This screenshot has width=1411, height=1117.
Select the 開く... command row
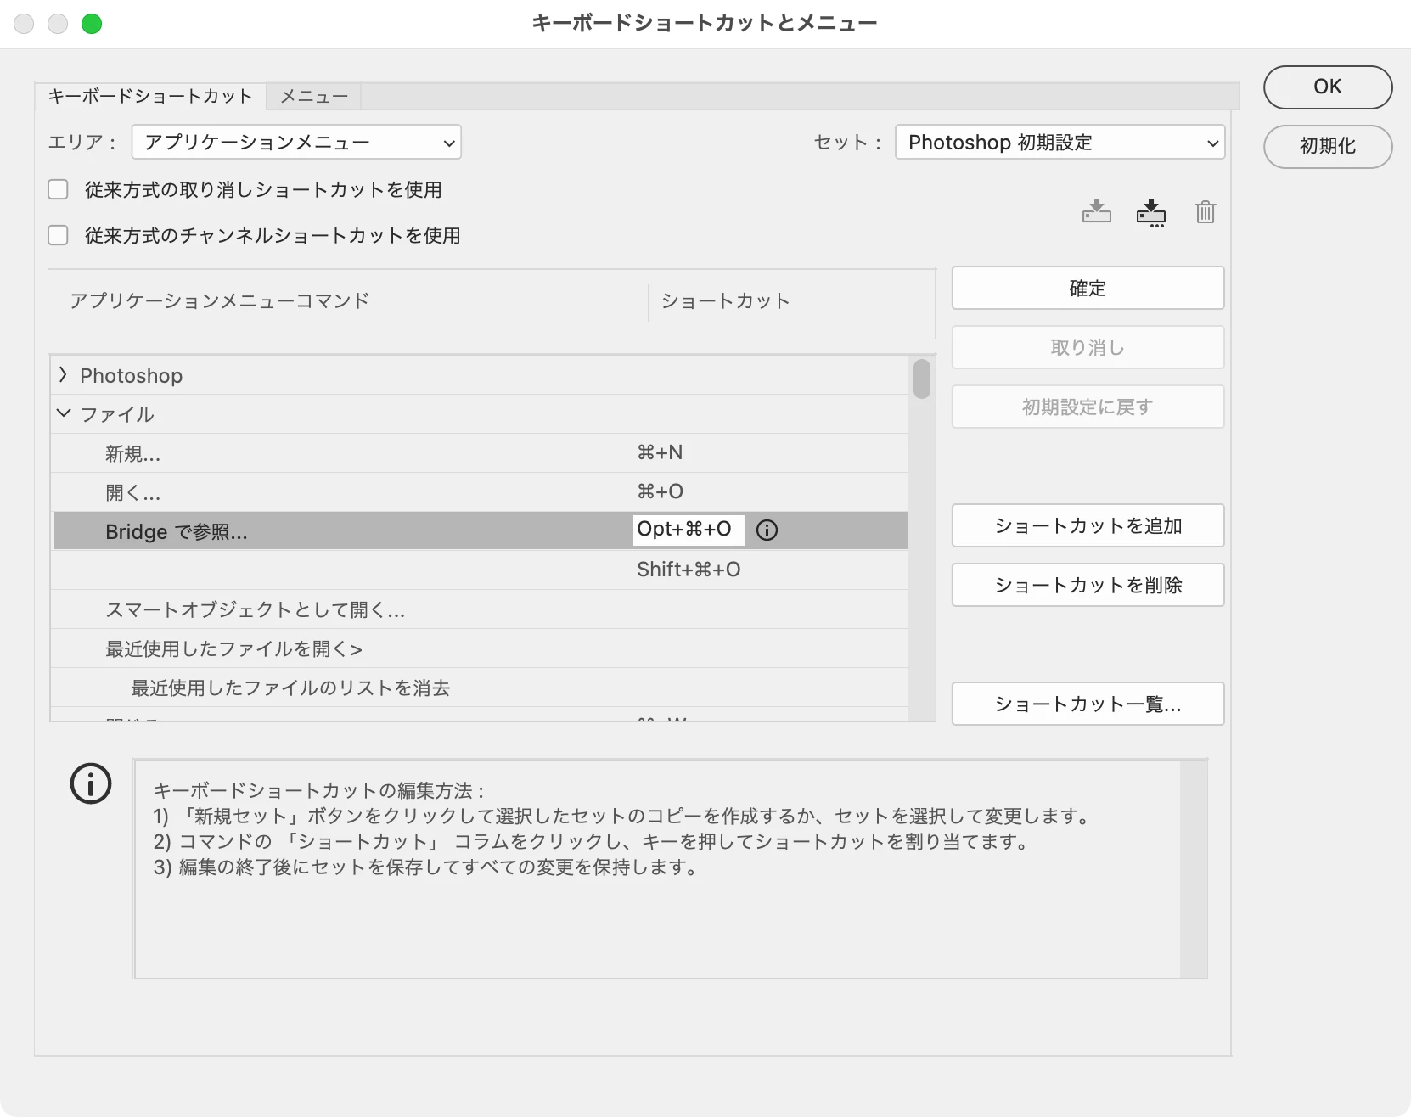[x=480, y=492]
